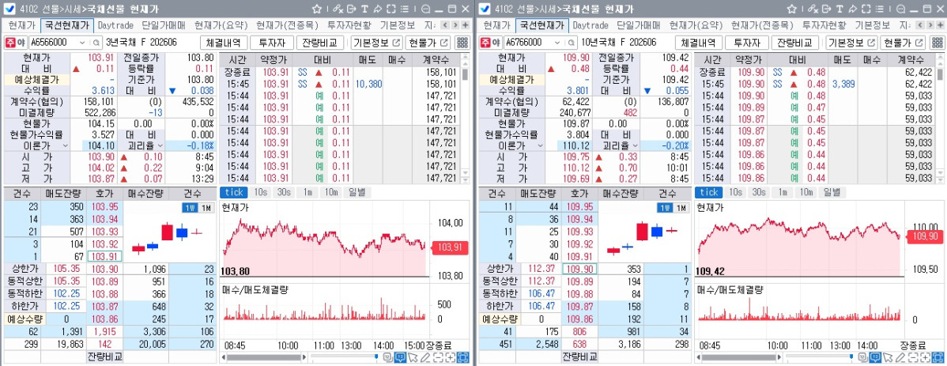
Task: Click the zoom in icon under the left chart
Action: click(x=451, y=357)
